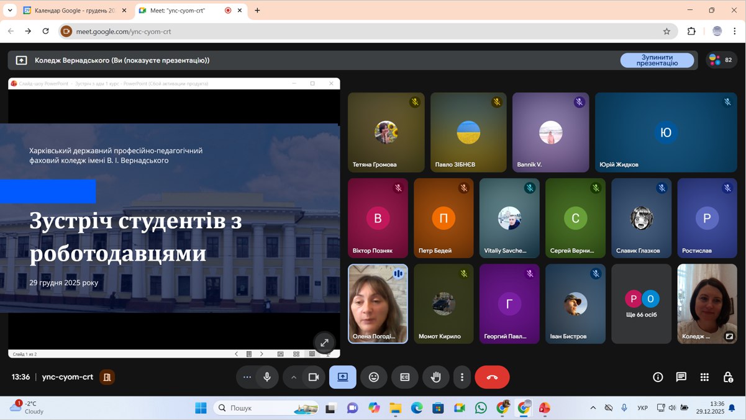This screenshot has width=746, height=420.
Task: Open audio options dots beside microphone
Action: click(247, 377)
